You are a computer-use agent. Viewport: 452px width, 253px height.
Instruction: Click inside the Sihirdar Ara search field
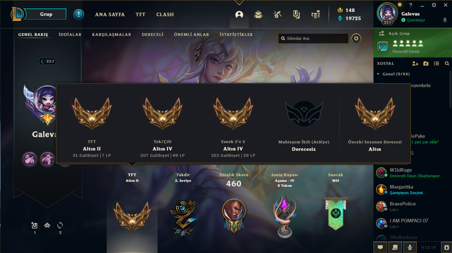(313, 38)
